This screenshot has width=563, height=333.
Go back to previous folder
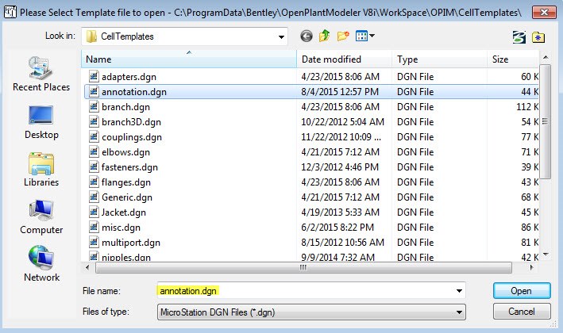tap(307, 36)
